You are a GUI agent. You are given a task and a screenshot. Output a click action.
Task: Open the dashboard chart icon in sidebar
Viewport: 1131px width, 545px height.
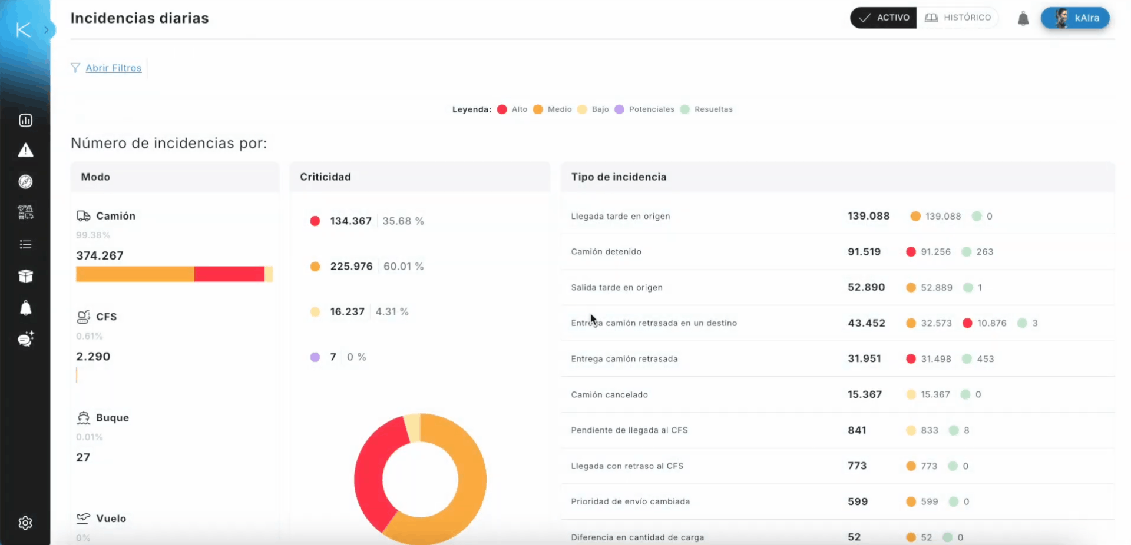click(25, 120)
